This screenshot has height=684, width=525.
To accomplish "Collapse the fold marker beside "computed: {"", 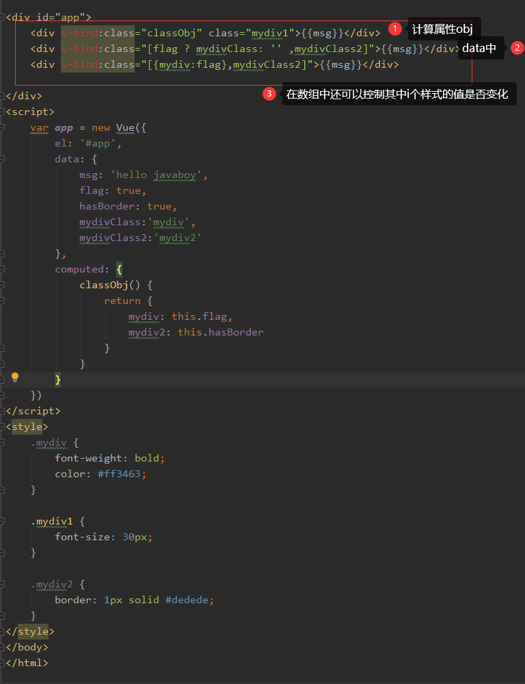I will pyautogui.click(x=2, y=269).
